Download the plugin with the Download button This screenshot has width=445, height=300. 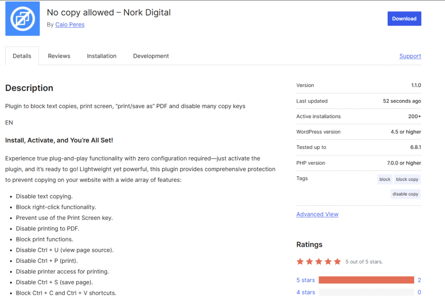click(404, 19)
